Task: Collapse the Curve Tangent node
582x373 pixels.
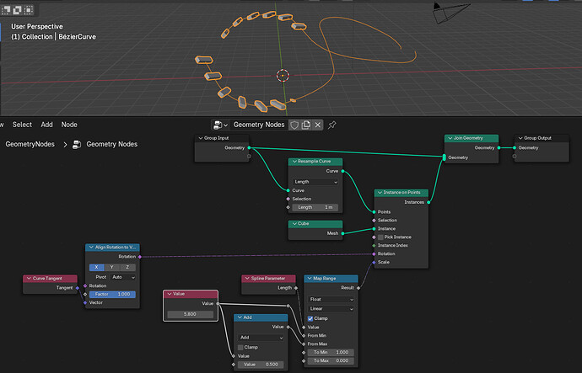Action: pos(29,279)
